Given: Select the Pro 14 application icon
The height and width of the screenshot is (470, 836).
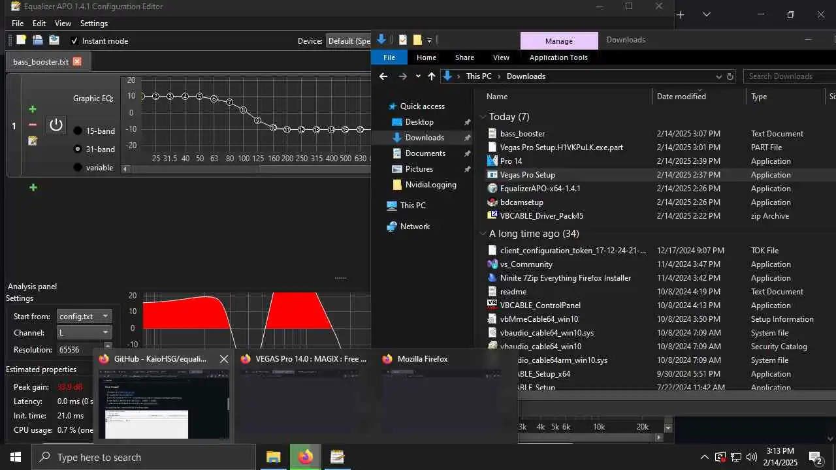Looking at the screenshot, I should tap(492, 161).
